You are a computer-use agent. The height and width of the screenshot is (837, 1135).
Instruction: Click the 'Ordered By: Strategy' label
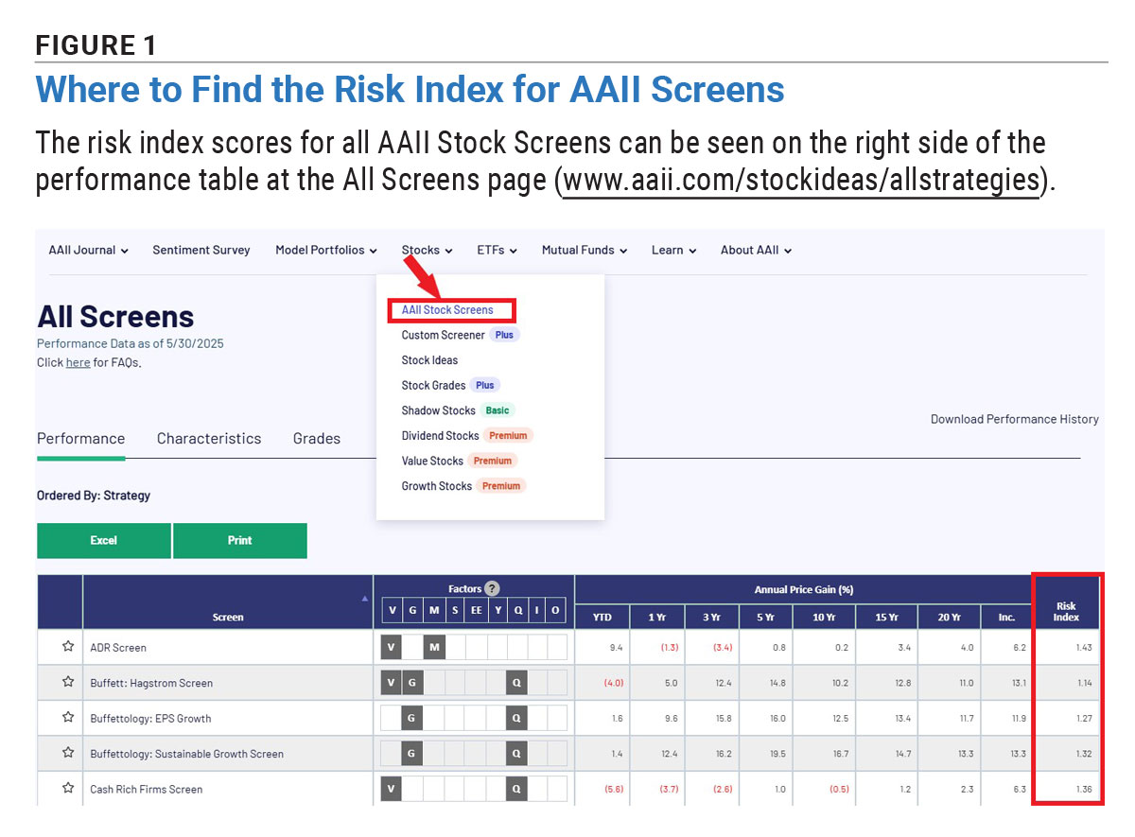click(x=94, y=495)
